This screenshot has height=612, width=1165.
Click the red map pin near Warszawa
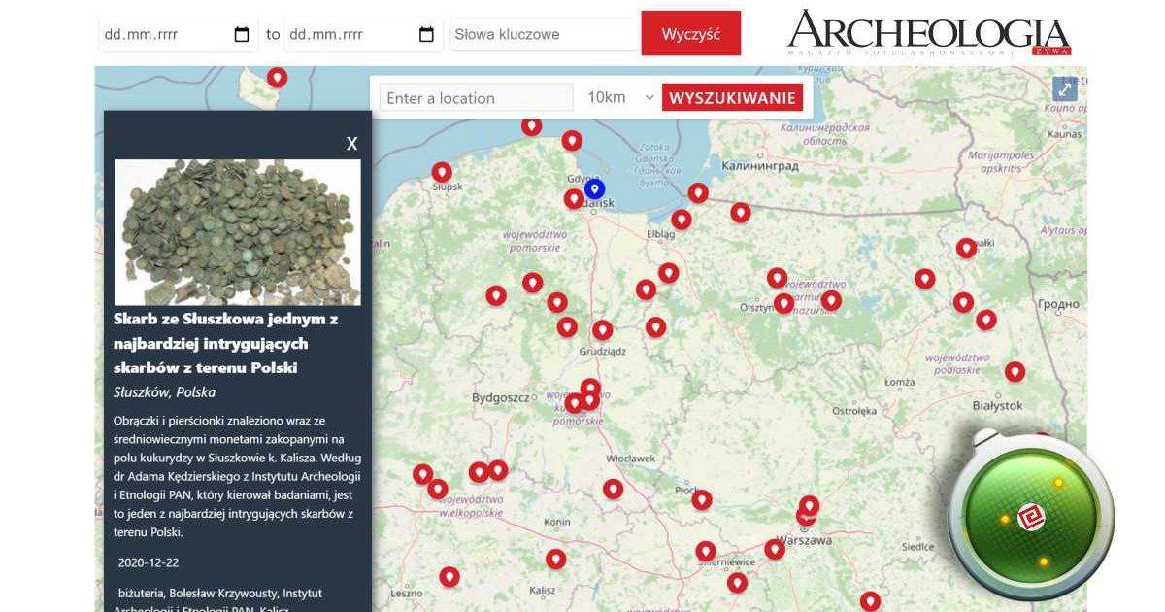tap(809, 505)
